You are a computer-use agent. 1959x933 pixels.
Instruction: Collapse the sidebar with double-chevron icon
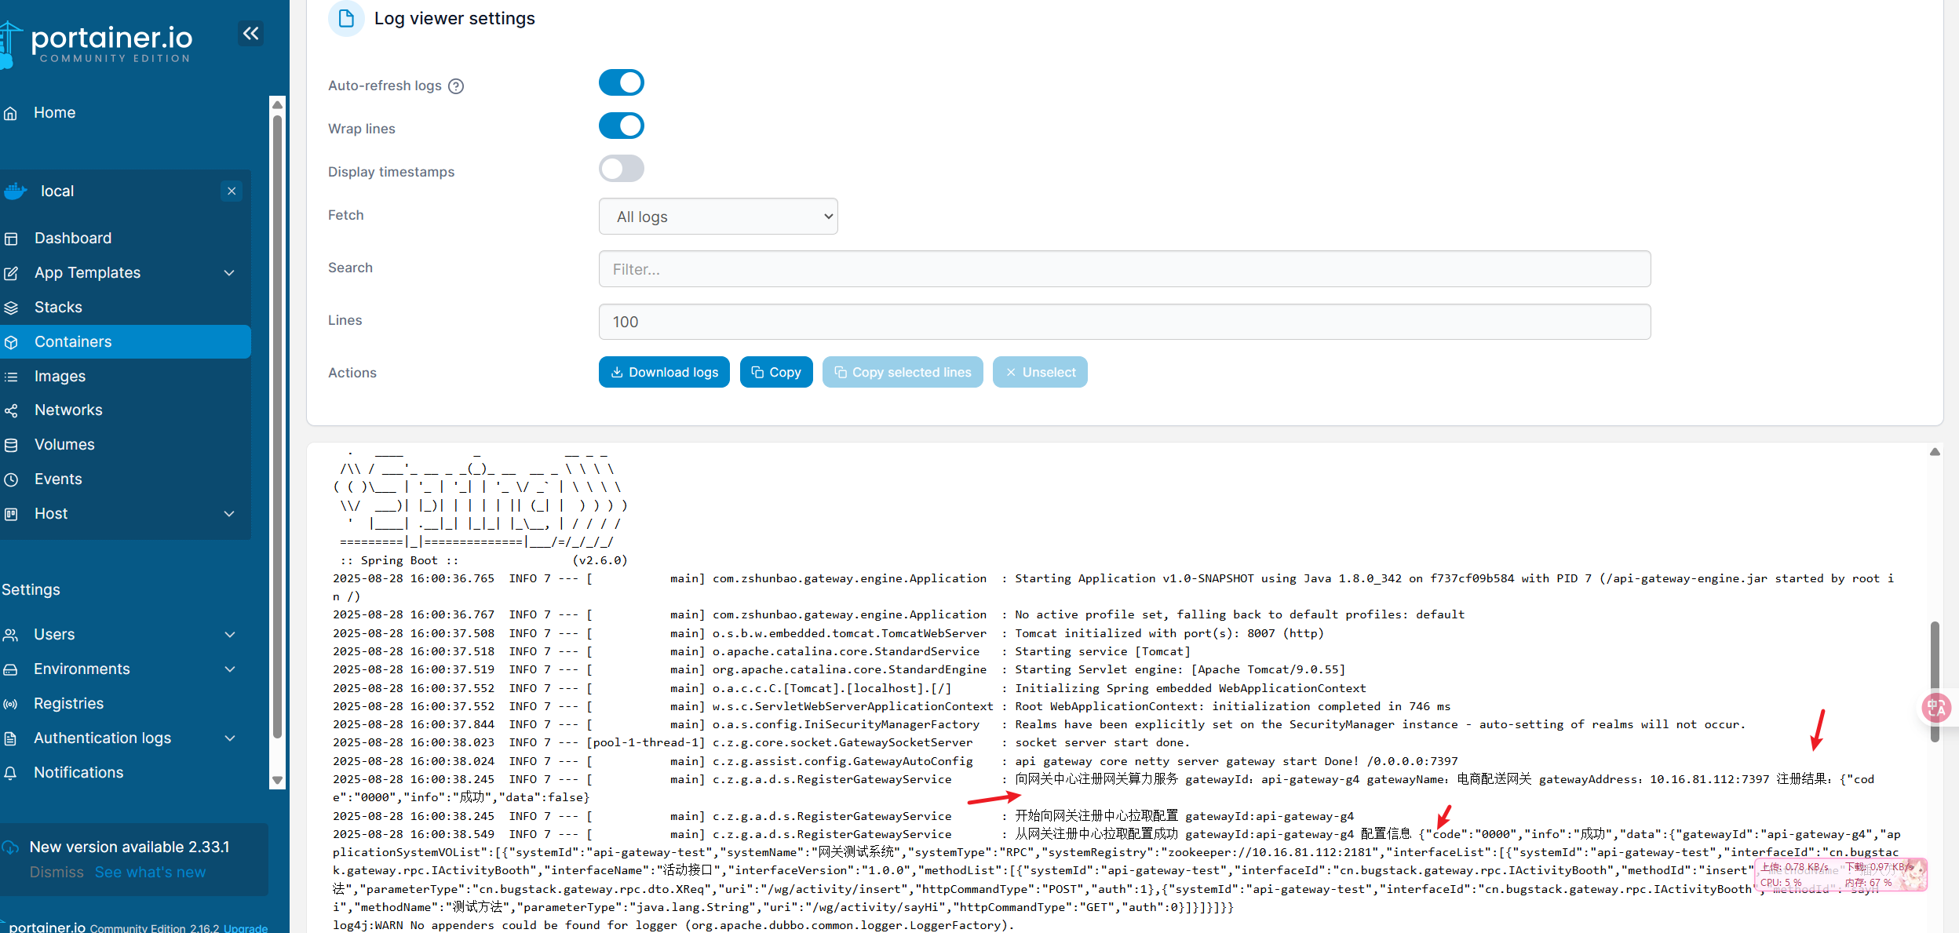pyautogui.click(x=250, y=33)
